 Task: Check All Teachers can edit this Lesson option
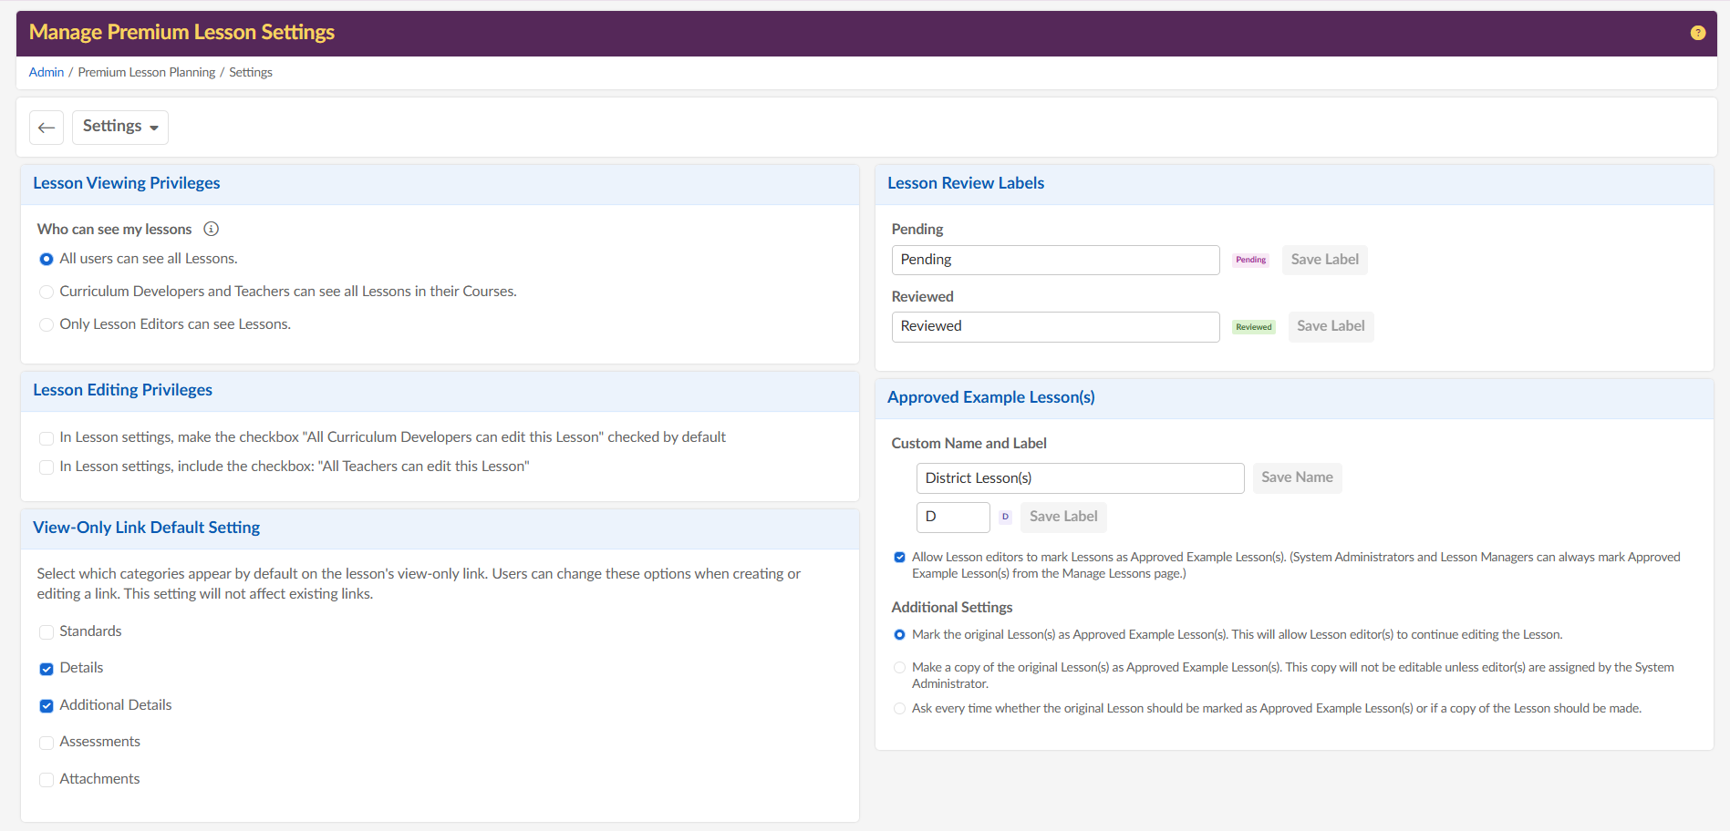(x=47, y=467)
